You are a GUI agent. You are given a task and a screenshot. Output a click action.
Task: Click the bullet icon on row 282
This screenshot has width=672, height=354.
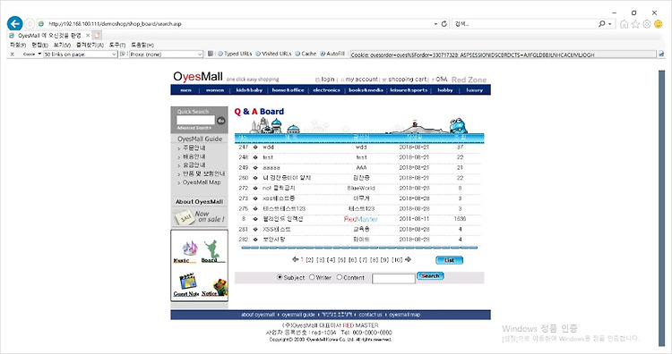(x=255, y=240)
